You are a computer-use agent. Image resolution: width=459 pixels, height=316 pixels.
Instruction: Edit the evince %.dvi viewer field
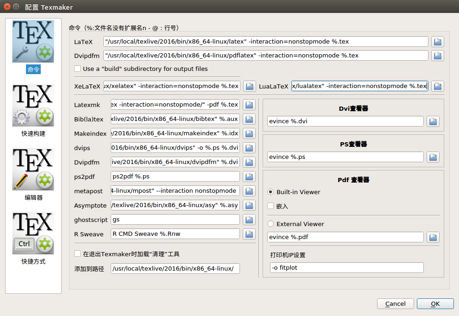(x=346, y=121)
